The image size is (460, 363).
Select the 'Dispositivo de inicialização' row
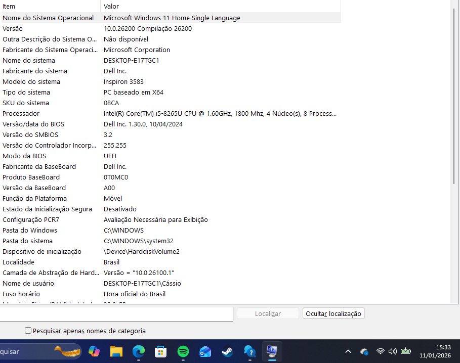171,251
